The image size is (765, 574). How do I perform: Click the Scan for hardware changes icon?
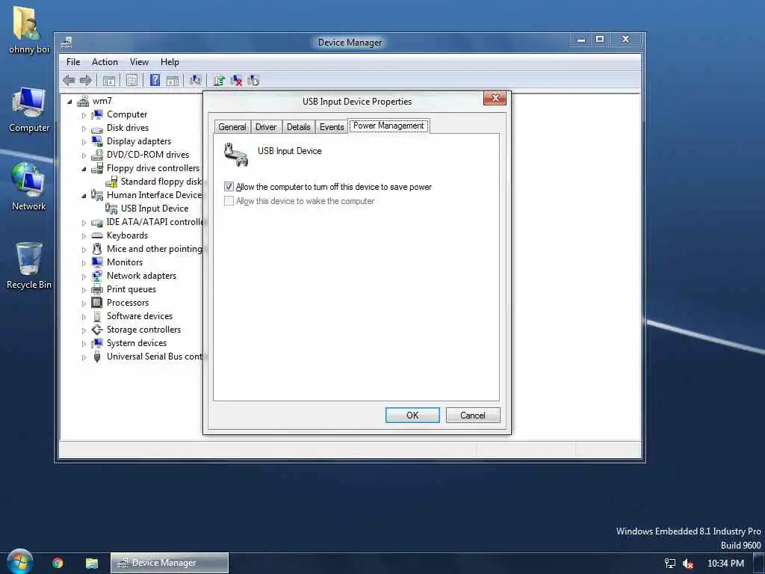click(196, 80)
